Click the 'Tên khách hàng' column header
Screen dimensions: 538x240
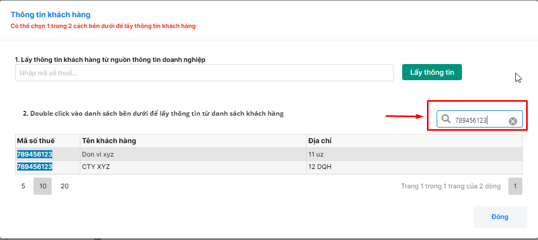[x=109, y=141]
